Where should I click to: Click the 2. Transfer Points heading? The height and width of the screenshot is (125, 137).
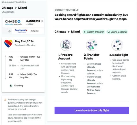click(92, 57)
